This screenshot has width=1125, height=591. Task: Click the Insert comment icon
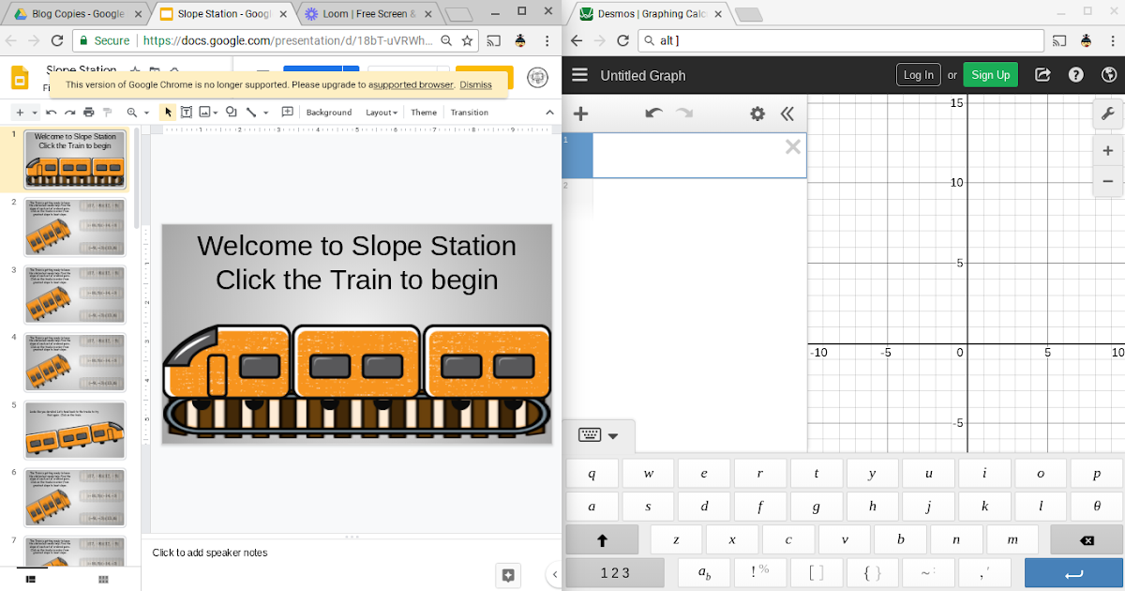pos(286,112)
